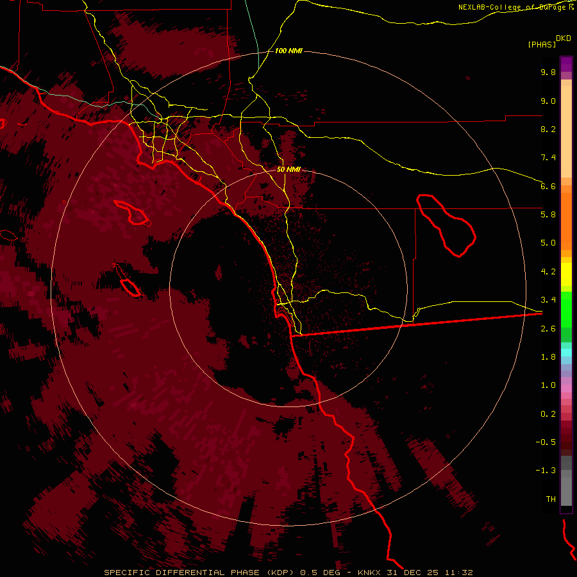
Task: Click the 2.6 value on the scale
Action: [x=548, y=329]
